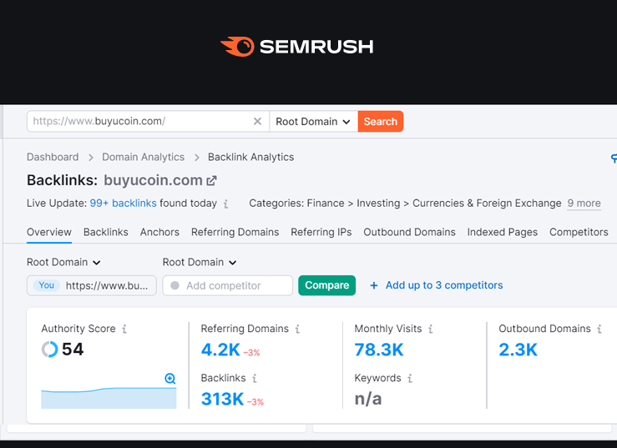
Task: Click your domain field labeled You
Action: coord(92,285)
